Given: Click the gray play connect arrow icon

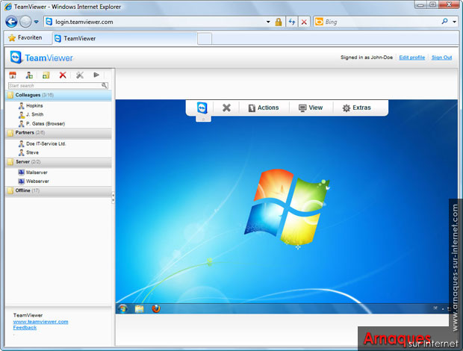Looking at the screenshot, I should click(96, 75).
